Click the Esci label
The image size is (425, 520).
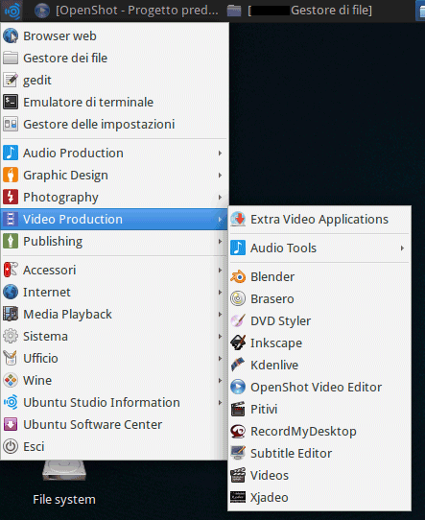[34, 446]
